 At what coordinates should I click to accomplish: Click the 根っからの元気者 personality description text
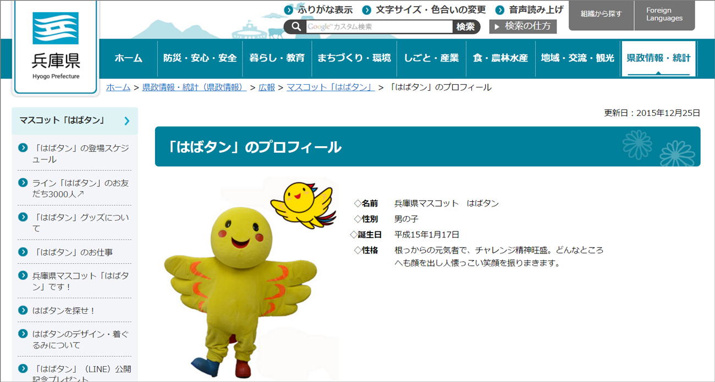pyautogui.click(x=499, y=256)
